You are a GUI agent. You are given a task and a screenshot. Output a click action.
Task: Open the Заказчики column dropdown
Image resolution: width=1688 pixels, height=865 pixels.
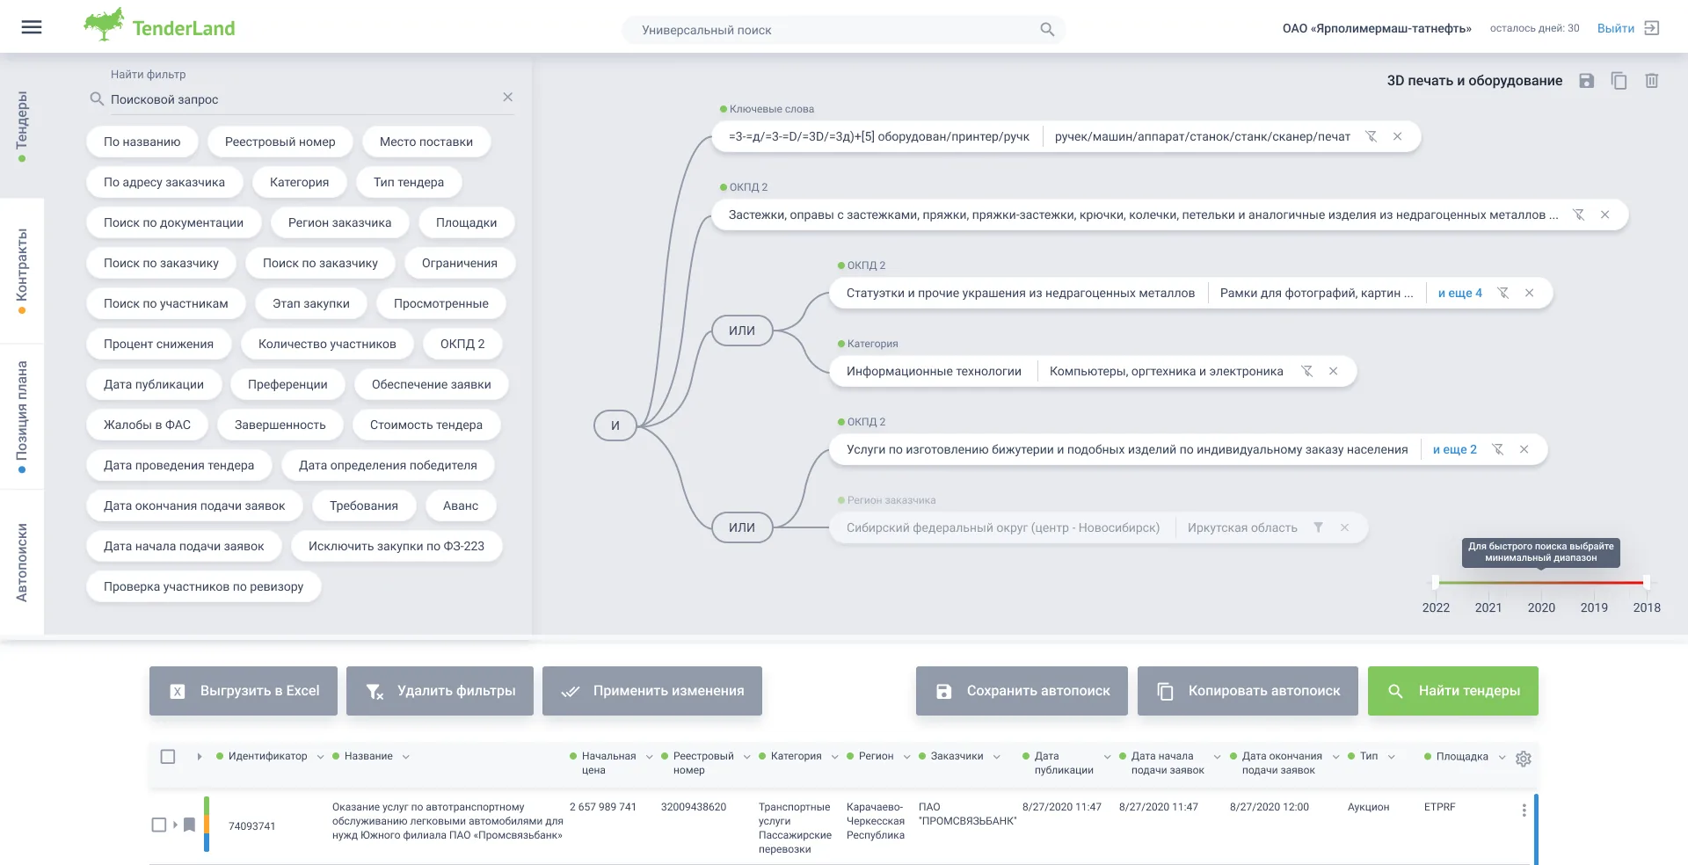click(996, 757)
